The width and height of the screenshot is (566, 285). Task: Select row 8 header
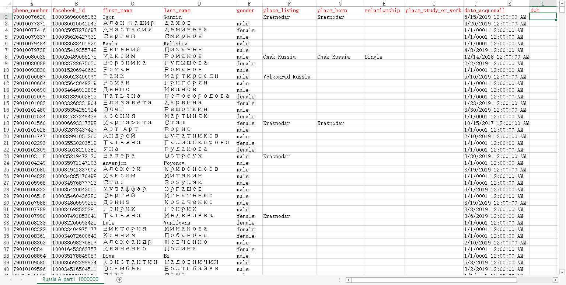tap(6, 57)
